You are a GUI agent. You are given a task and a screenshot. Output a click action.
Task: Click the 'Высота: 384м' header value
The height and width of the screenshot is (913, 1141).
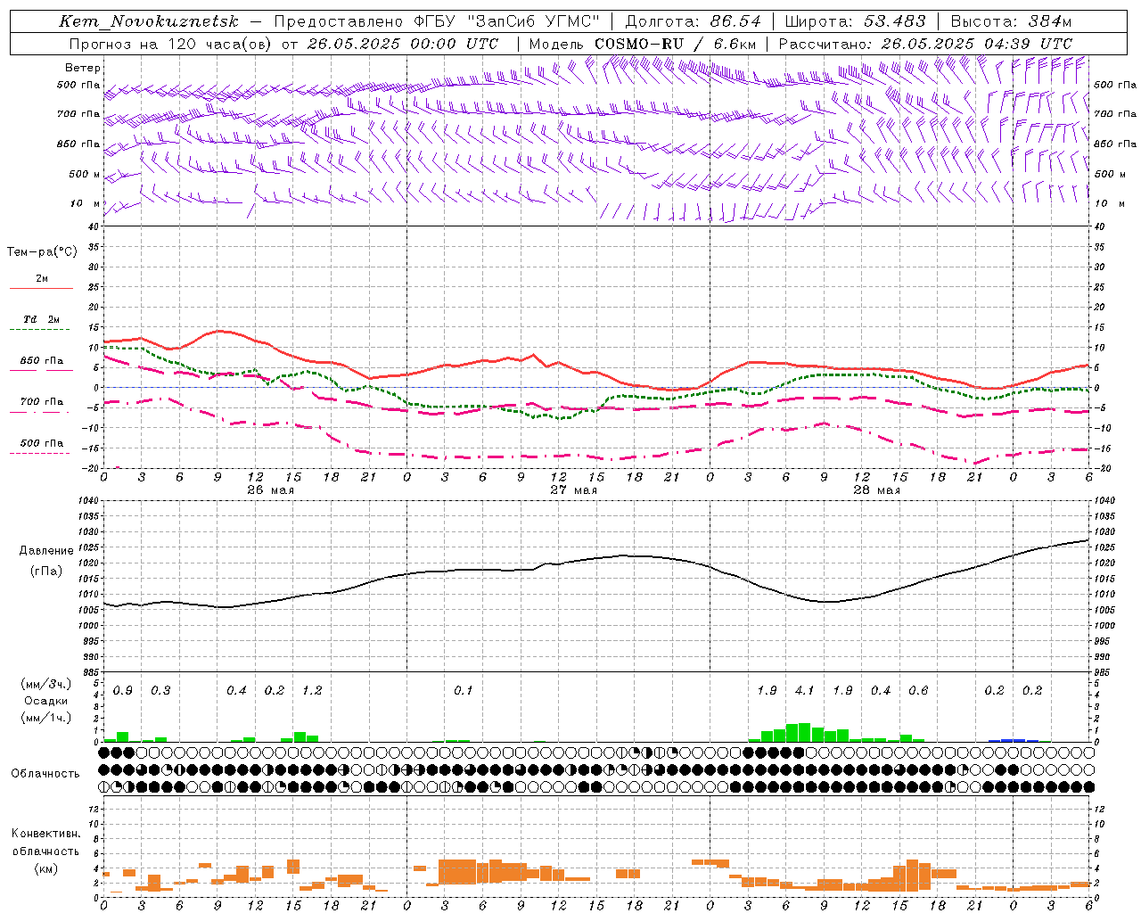[1011, 21]
